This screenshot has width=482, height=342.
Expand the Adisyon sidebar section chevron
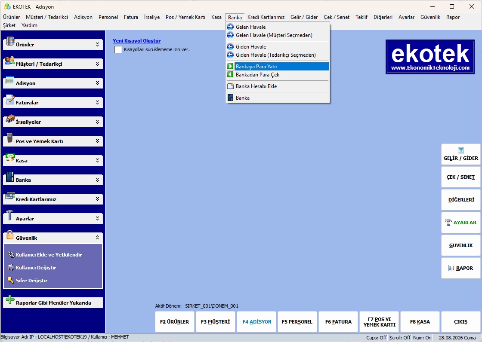[97, 83]
